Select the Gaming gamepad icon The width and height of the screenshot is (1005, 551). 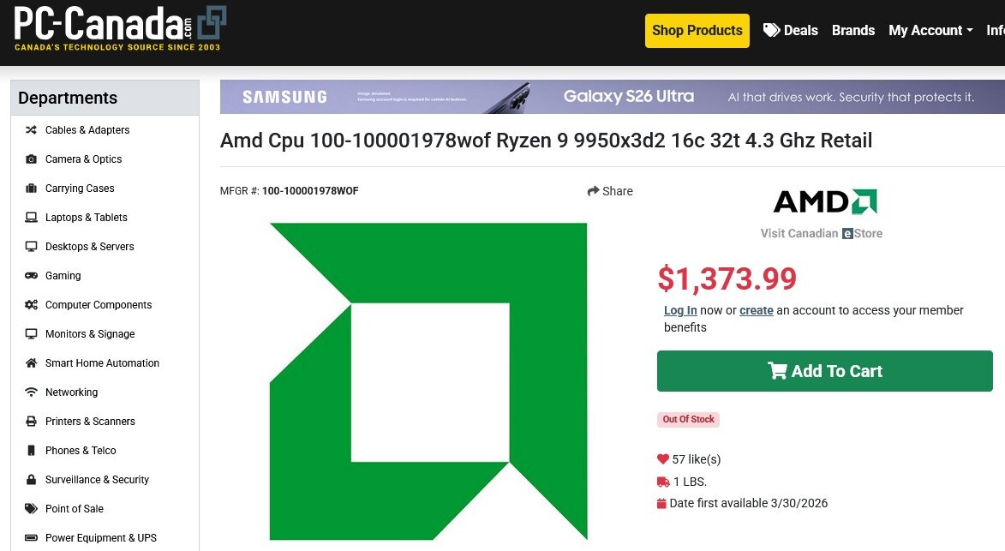30,276
